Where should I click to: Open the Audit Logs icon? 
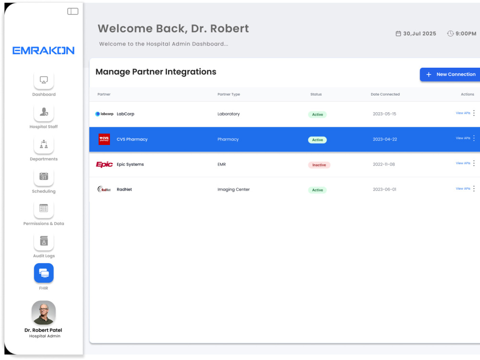pos(44,241)
